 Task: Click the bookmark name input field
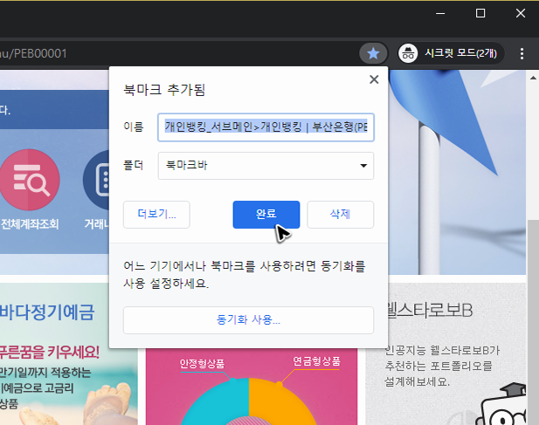(266, 127)
